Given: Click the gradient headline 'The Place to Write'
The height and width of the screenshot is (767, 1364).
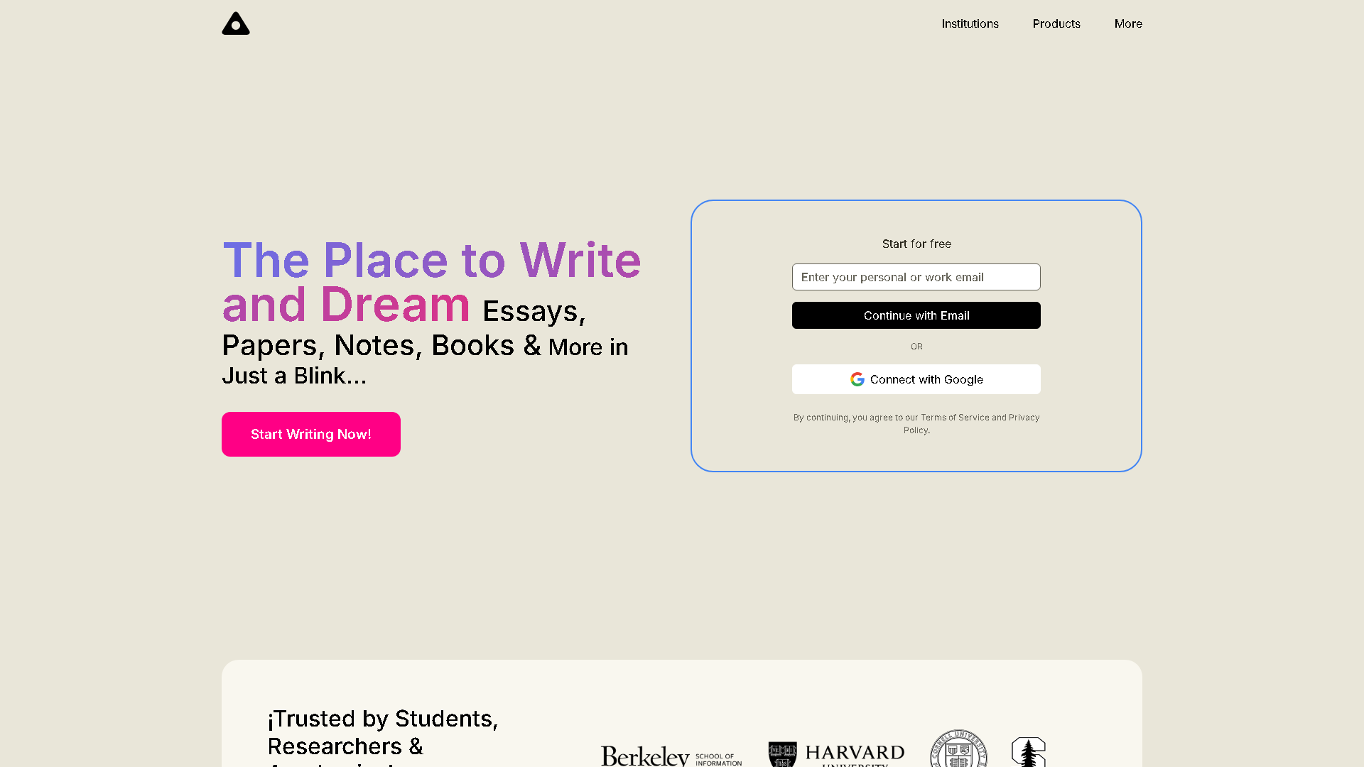Looking at the screenshot, I should click(x=431, y=260).
